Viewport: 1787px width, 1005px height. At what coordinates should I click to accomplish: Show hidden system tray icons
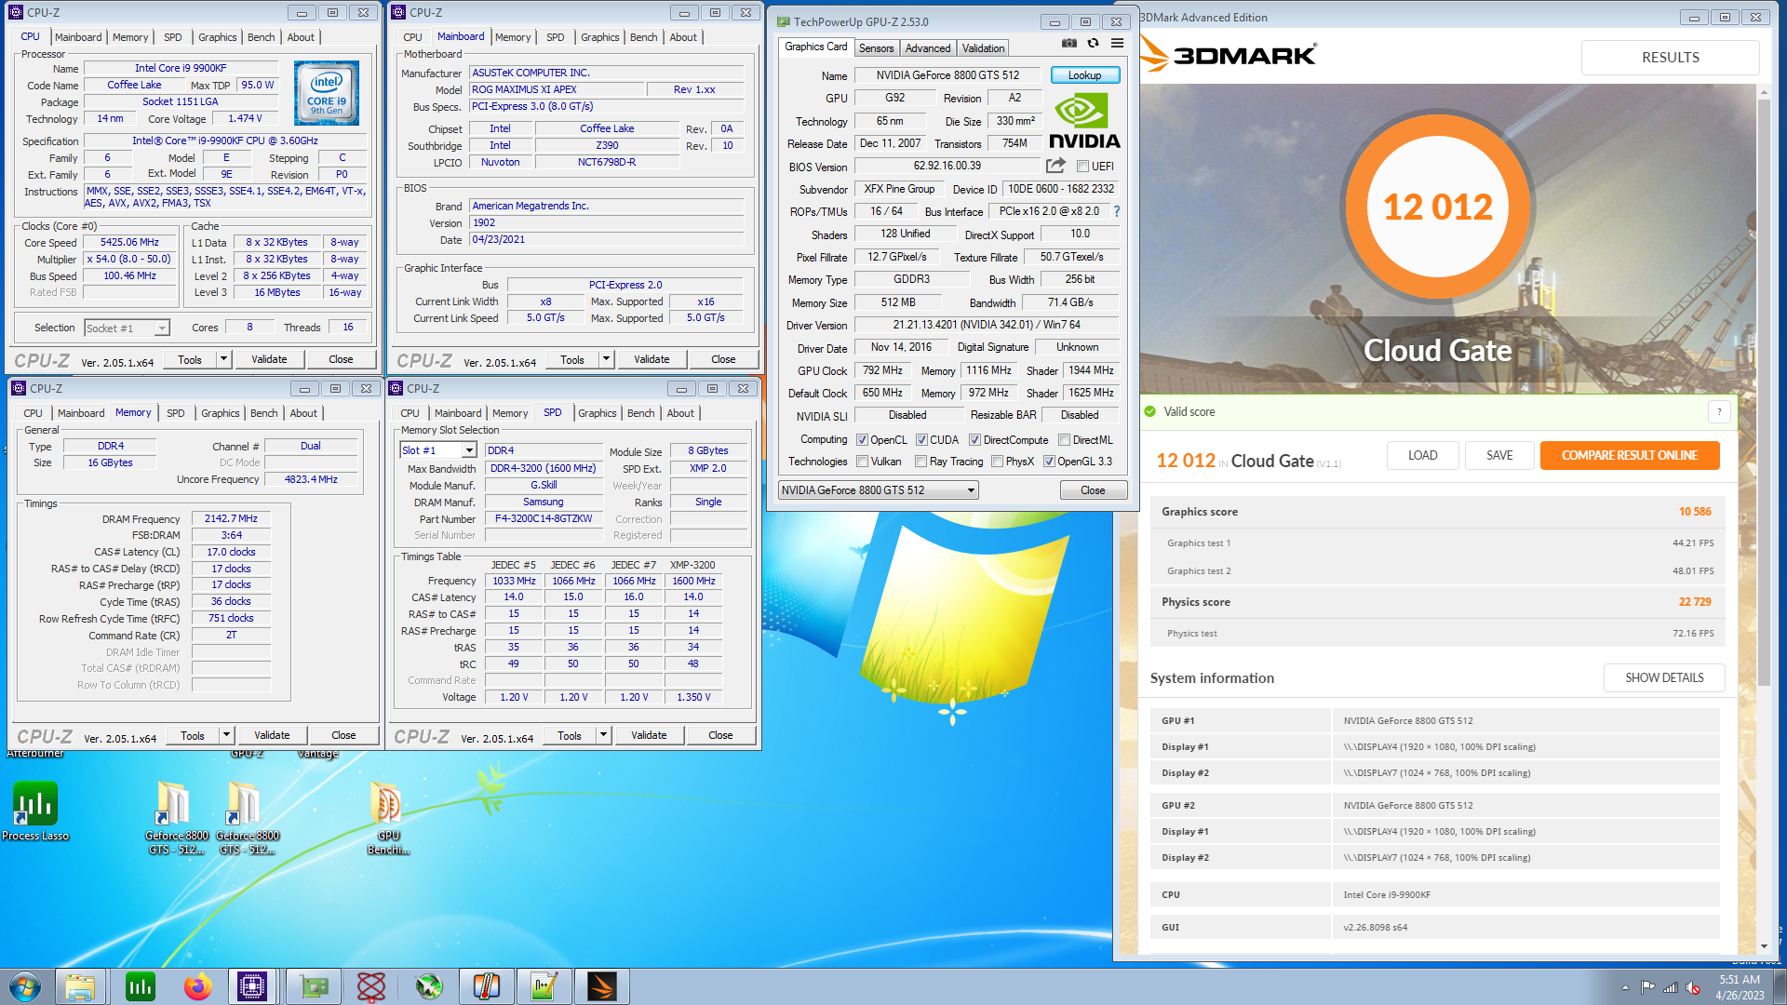pyautogui.click(x=1625, y=987)
